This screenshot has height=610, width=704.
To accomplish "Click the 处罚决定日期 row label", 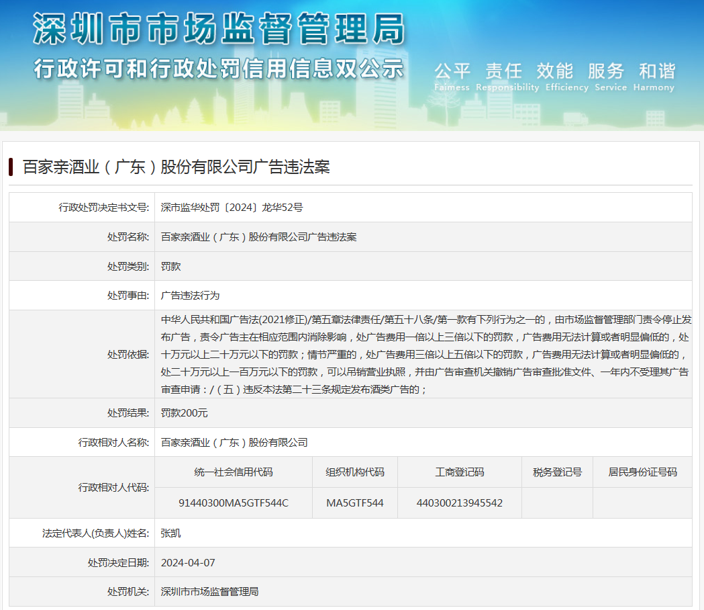I will [119, 563].
